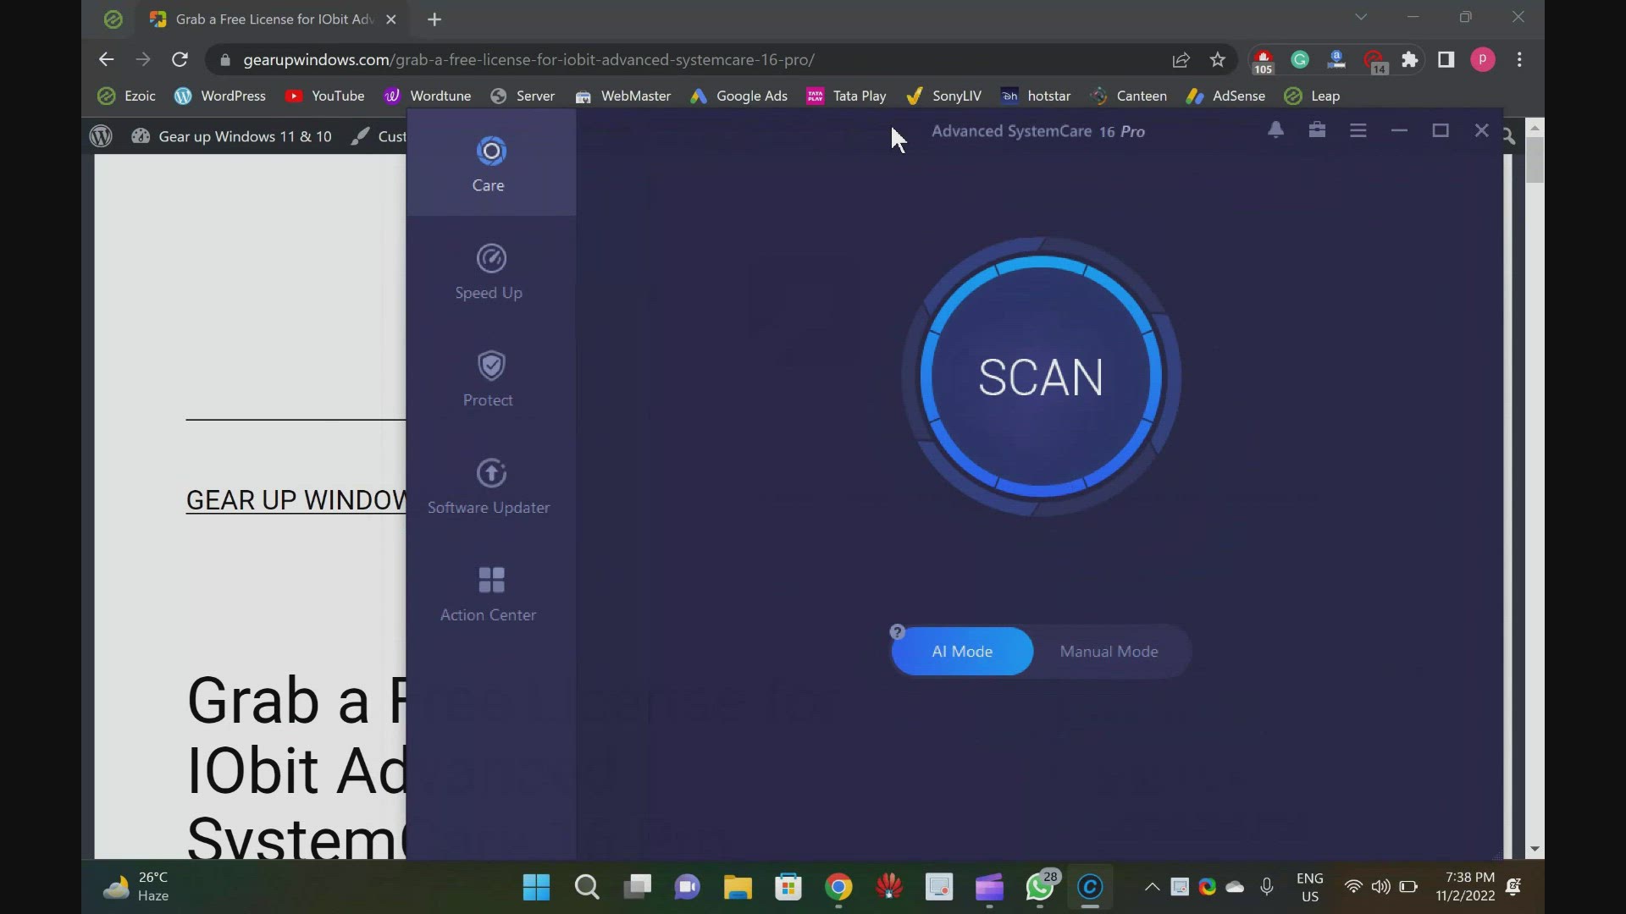Viewport: 1626px width, 914px height.
Task: Open a new Chrome tab
Action: pyautogui.click(x=434, y=19)
